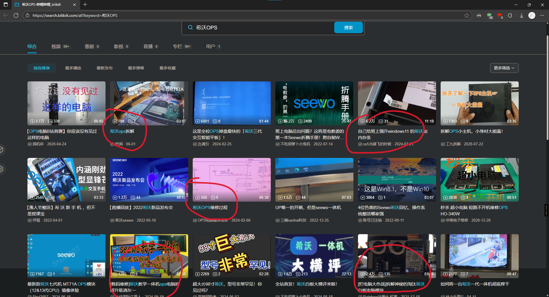Click the green extension icon showing 55
This screenshot has height=297, width=549.
pos(490,15)
